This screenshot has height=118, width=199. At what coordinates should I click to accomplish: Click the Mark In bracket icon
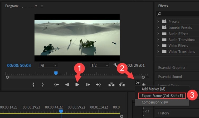pyautogui.click(x=33, y=85)
